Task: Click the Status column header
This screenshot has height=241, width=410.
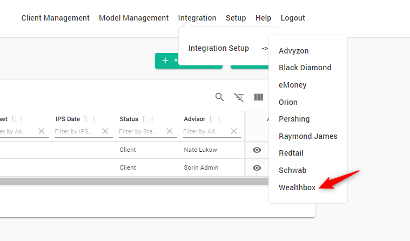Action: tap(129, 119)
